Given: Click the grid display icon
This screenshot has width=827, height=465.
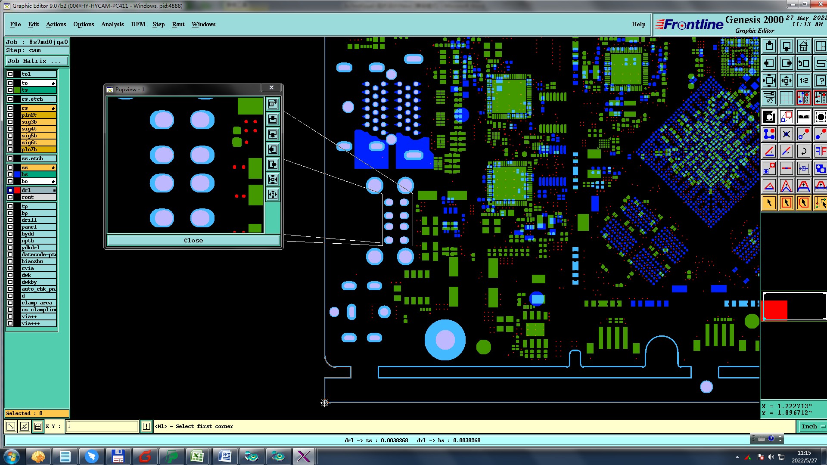Looking at the screenshot, I should (x=786, y=98).
